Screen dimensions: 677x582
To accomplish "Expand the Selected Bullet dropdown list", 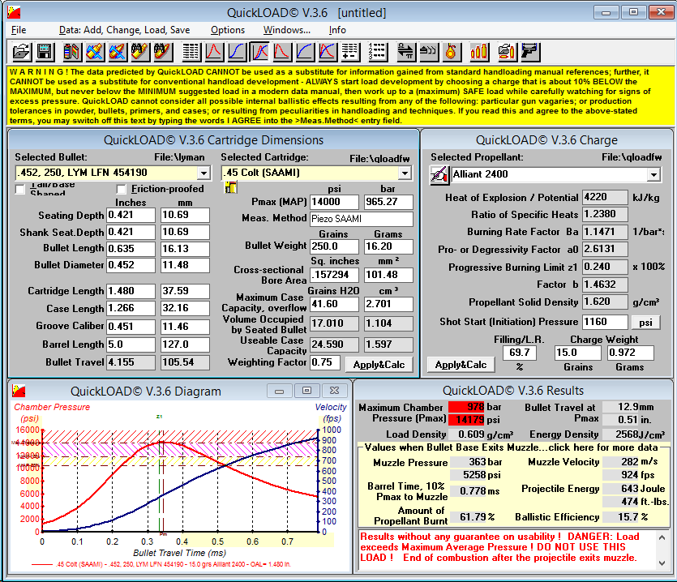I will click(x=204, y=173).
